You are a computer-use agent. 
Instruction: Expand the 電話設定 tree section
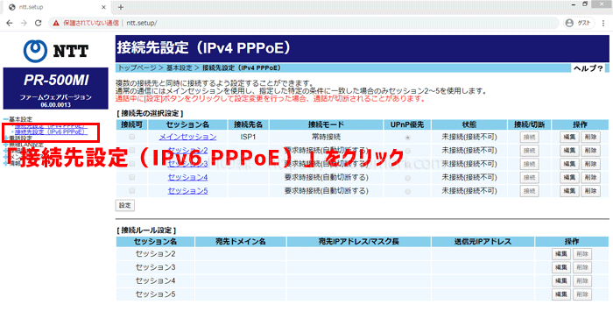click(x=6, y=138)
